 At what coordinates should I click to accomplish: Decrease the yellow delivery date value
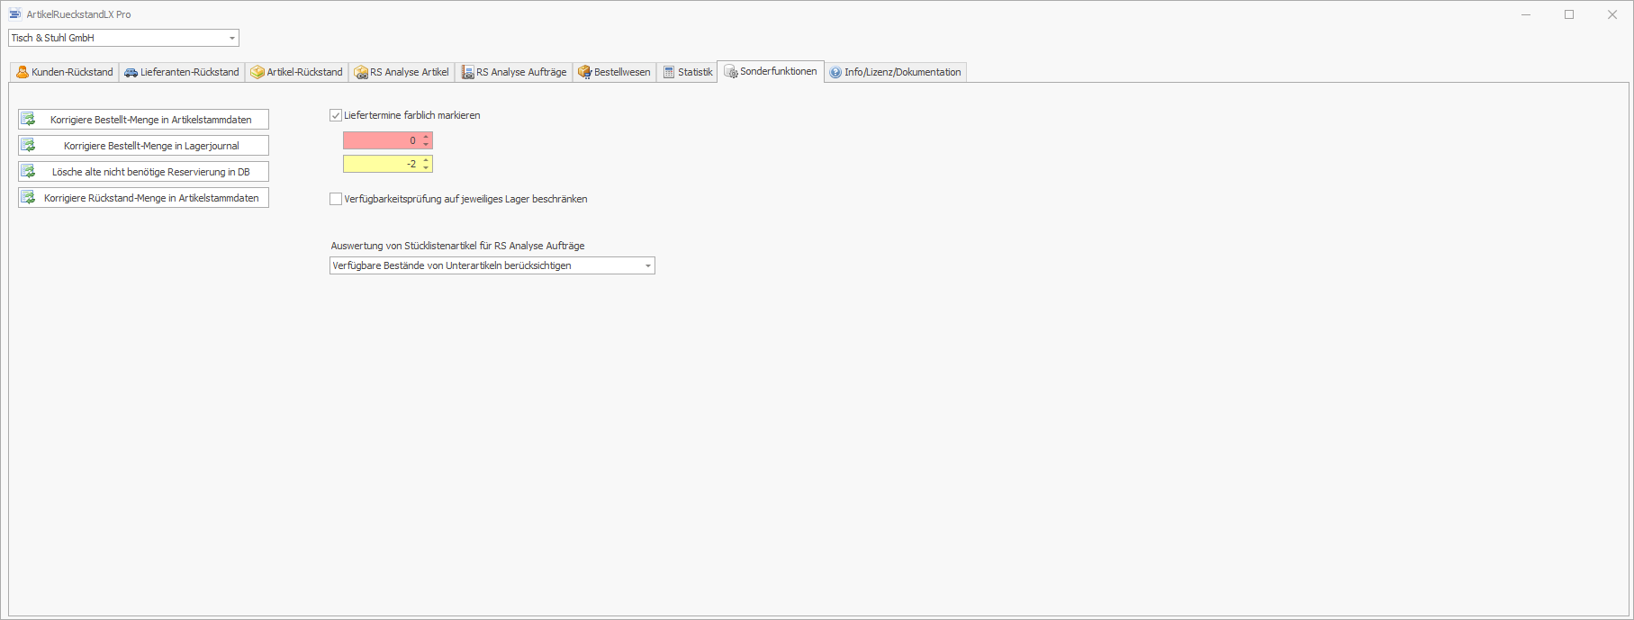(426, 168)
